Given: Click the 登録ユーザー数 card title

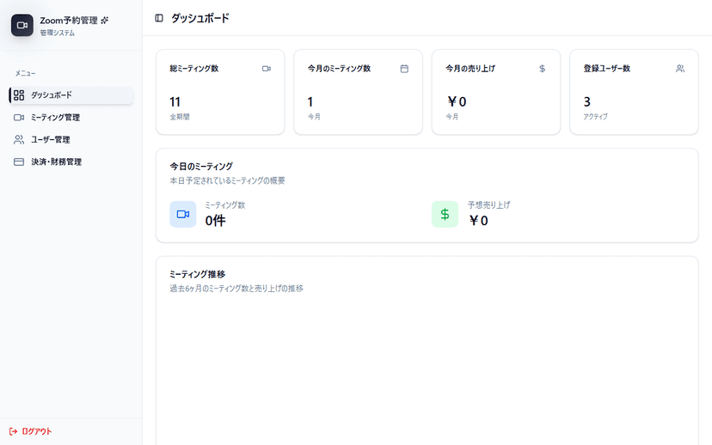Looking at the screenshot, I should 606,69.
